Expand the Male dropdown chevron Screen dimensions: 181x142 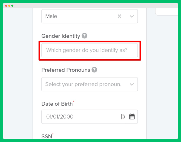[x=132, y=16]
